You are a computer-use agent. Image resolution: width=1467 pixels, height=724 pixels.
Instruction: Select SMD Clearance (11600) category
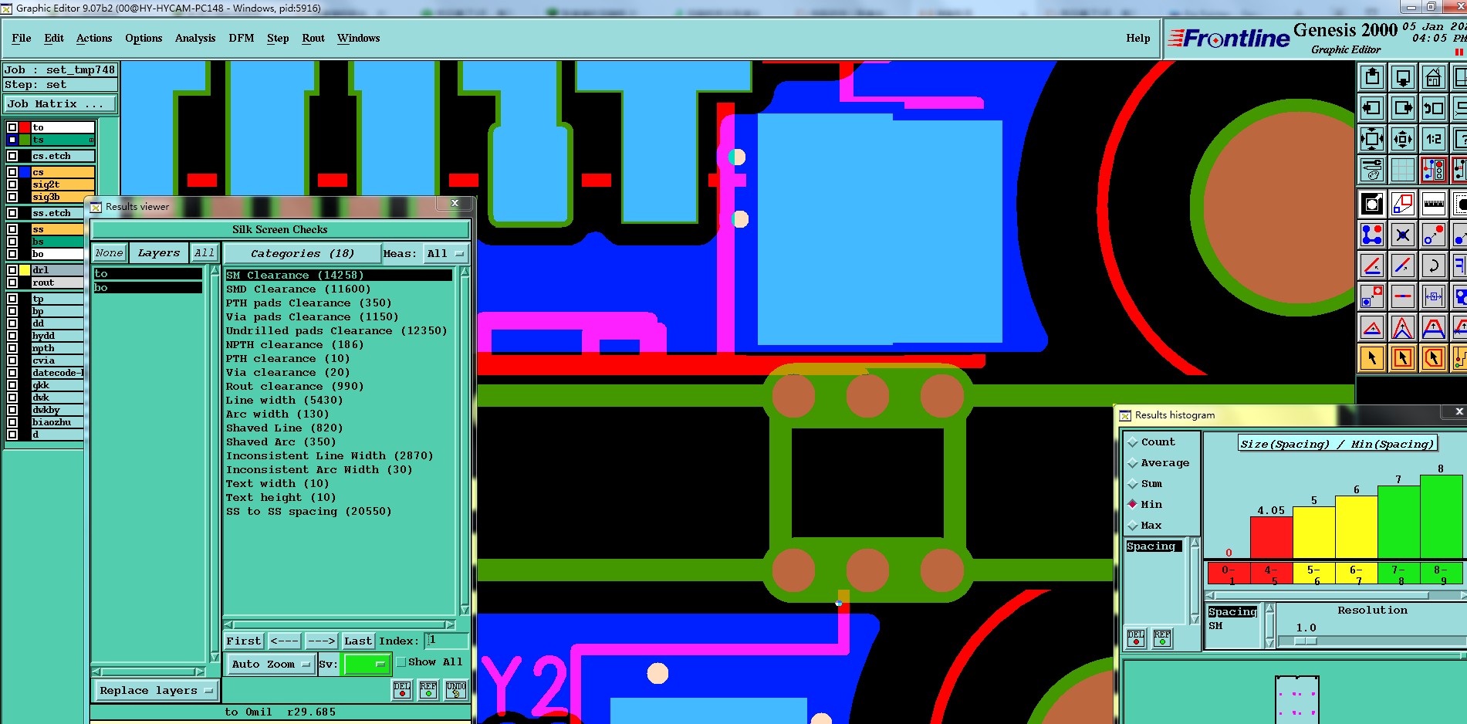298,289
